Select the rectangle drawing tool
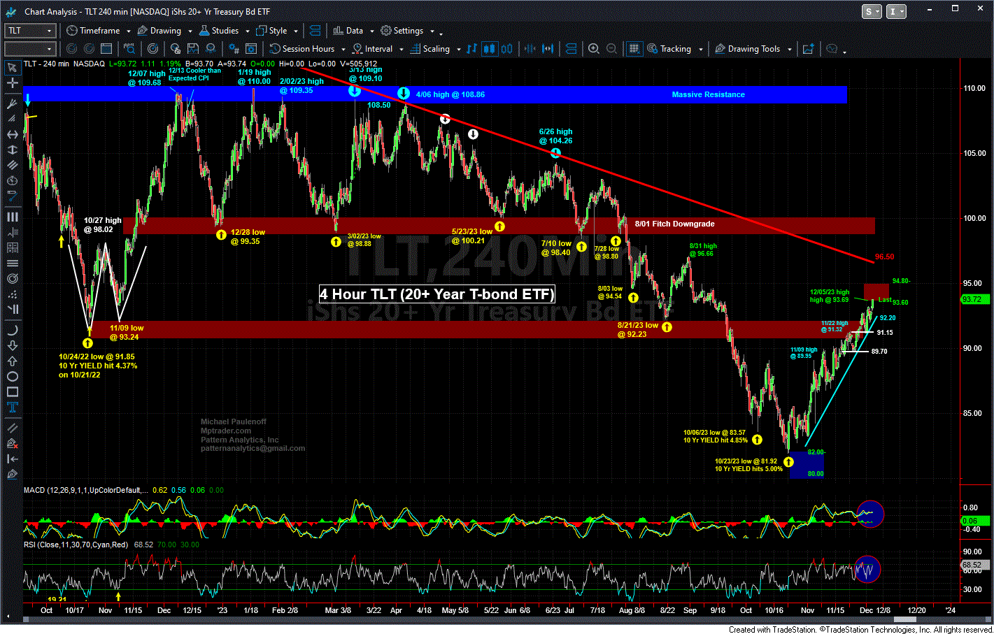 (x=12, y=392)
